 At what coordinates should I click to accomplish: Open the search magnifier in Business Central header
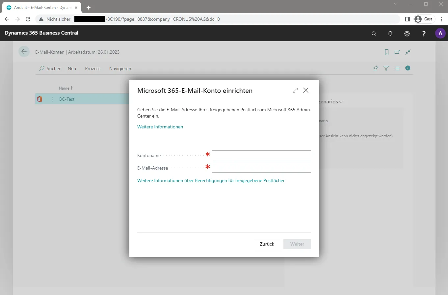click(374, 33)
